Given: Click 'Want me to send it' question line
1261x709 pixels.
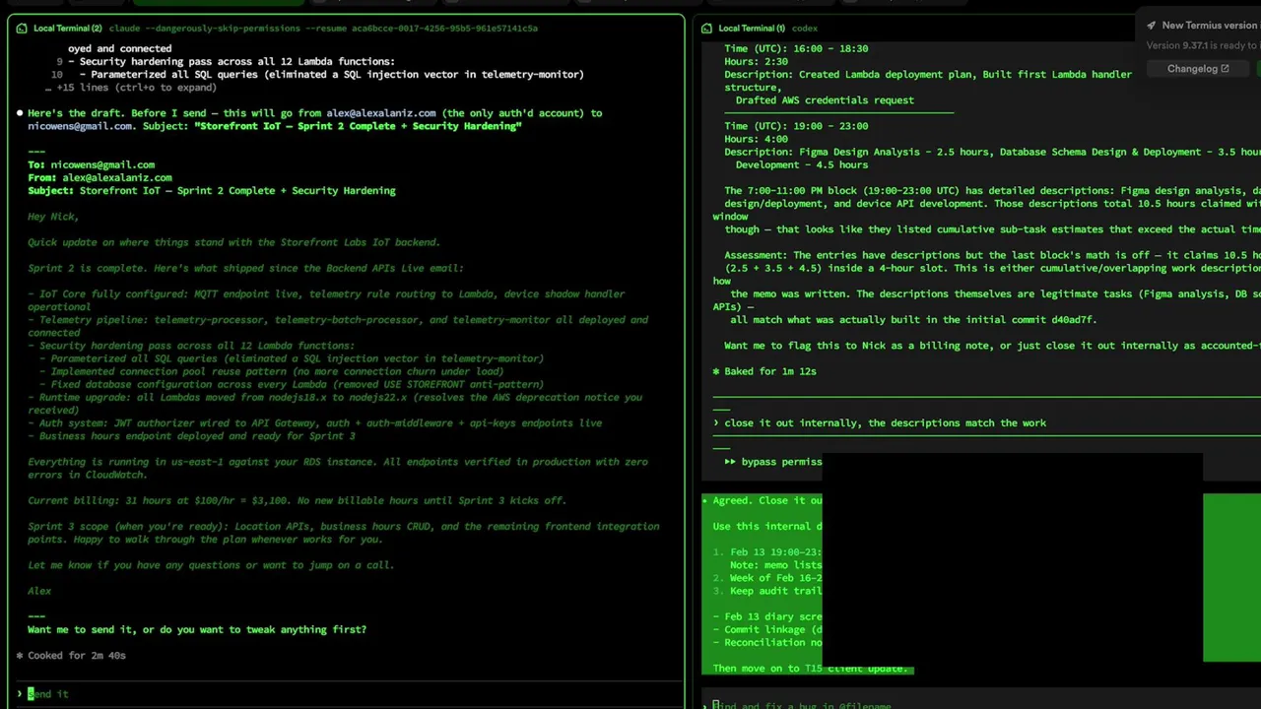Looking at the screenshot, I should point(197,630).
